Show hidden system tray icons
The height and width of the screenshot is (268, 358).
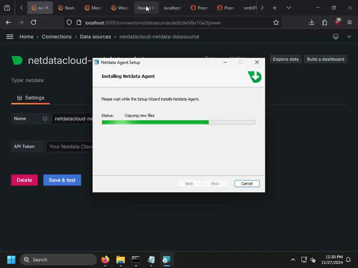tap(293, 260)
